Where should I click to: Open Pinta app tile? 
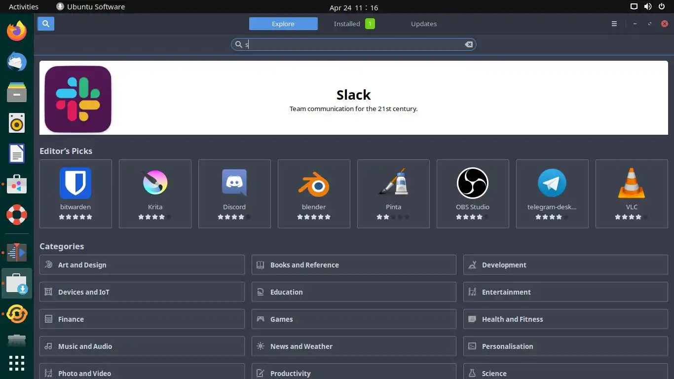(393, 193)
